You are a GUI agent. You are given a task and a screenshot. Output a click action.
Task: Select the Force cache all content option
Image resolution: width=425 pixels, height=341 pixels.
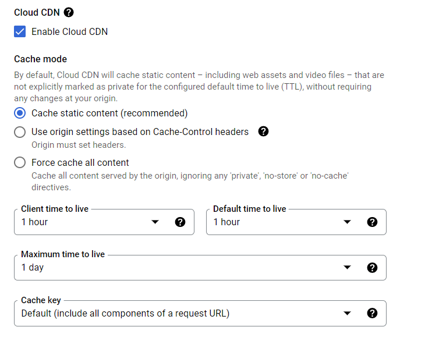tap(20, 162)
